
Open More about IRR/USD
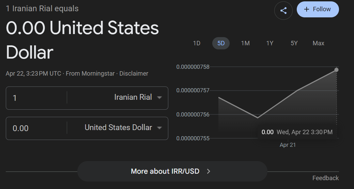[172, 171]
